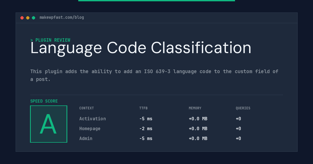Viewport: 313px width, 164px height.
Task: Select the Activation row label
Action: coord(93,119)
